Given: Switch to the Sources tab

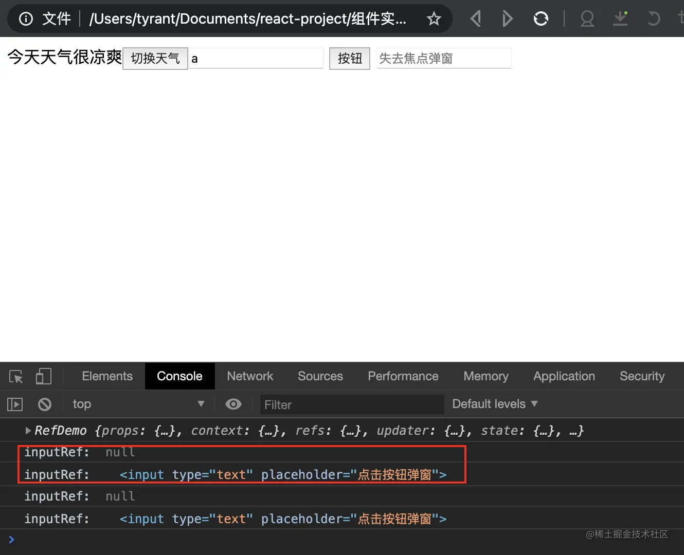Looking at the screenshot, I should (x=320, y=376).
